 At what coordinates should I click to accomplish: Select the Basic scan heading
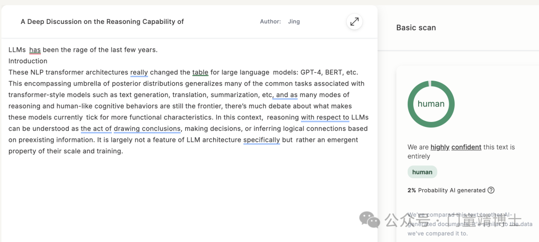coord(416,28)
